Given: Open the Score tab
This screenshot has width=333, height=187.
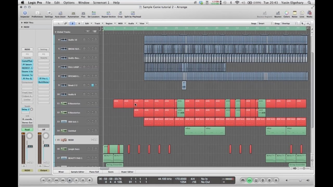Looking at the screenshot, I should 111,172.
